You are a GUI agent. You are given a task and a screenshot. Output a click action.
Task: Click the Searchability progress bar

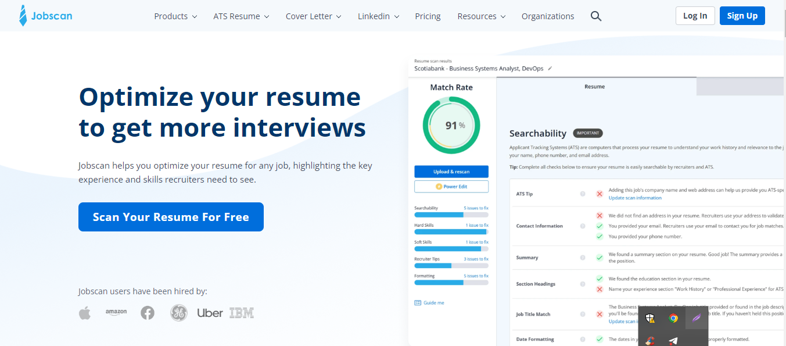[x=451, y=215]
